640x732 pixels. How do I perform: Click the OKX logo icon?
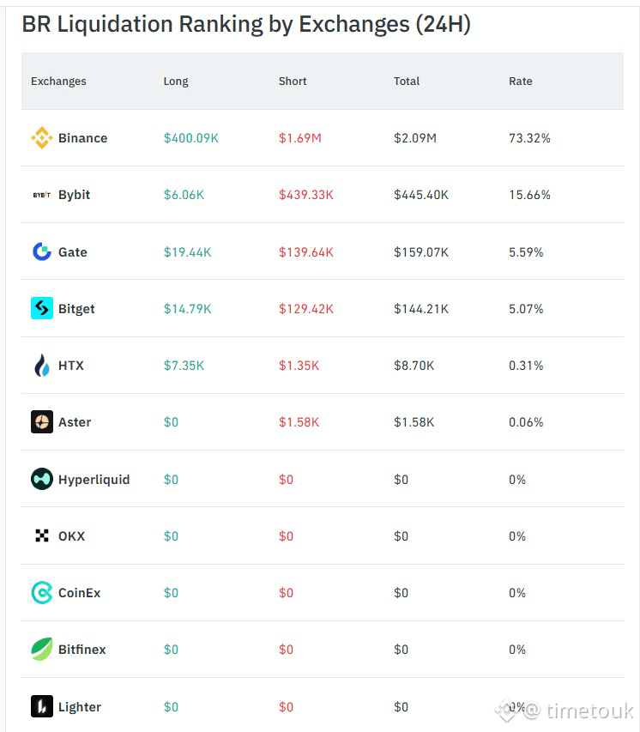[41, 535]
